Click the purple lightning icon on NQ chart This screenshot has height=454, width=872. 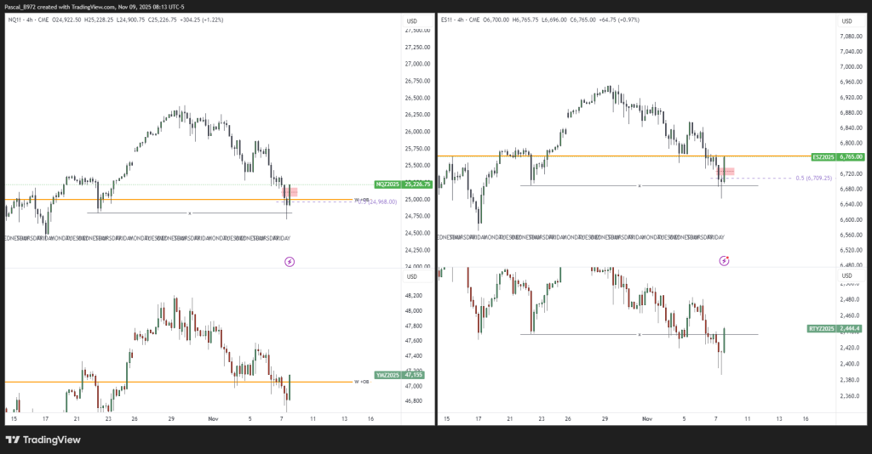click(x=290, y=262)
